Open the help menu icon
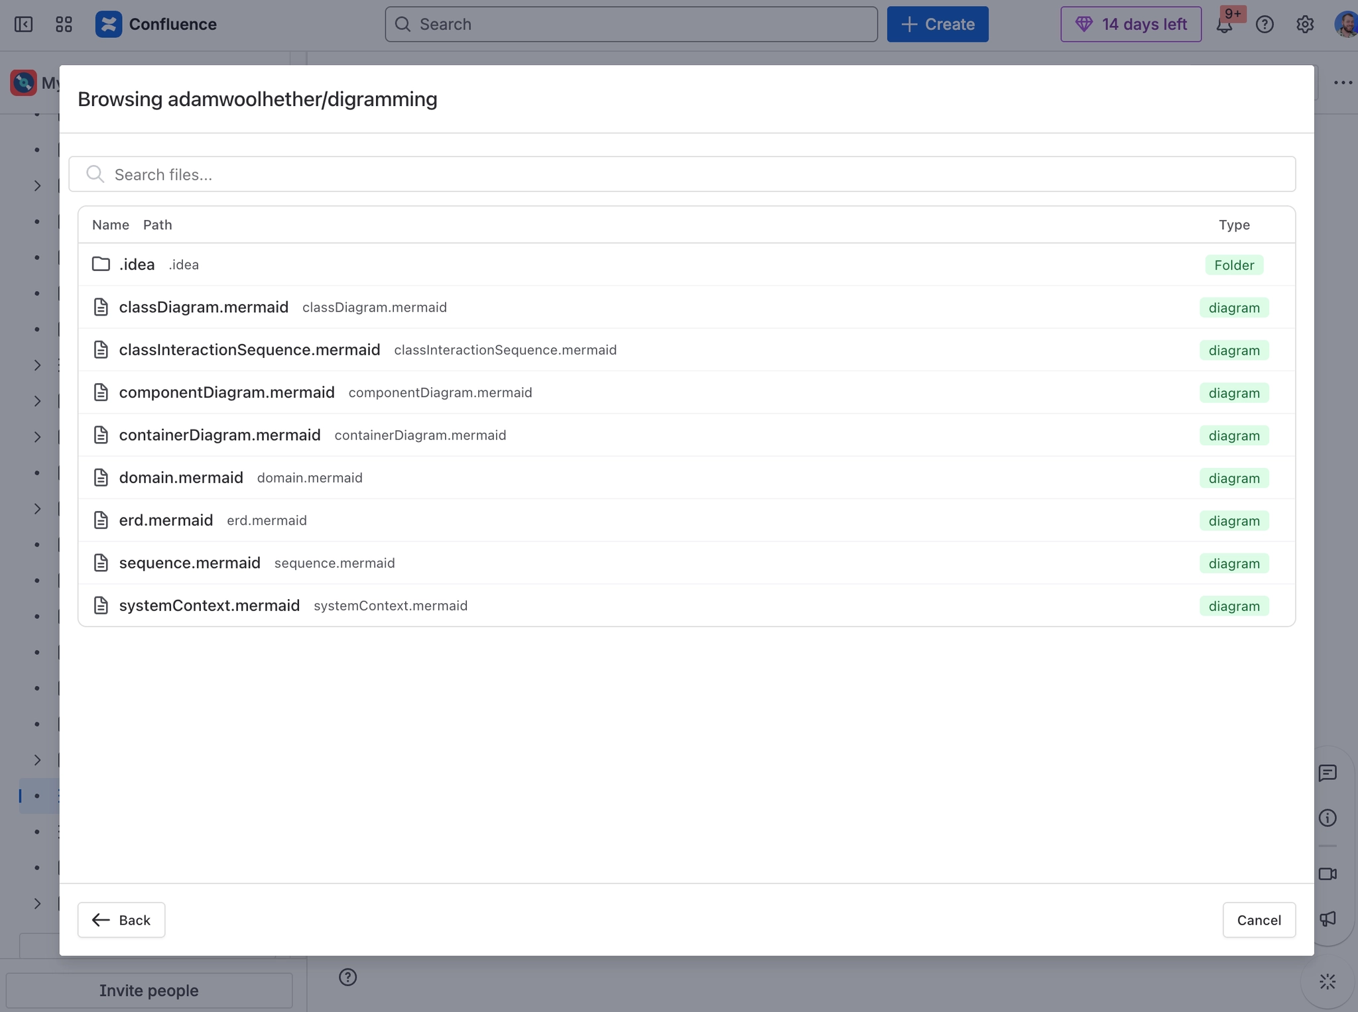Viewport: 1358px width, 1012px height. pos(1266,25)
